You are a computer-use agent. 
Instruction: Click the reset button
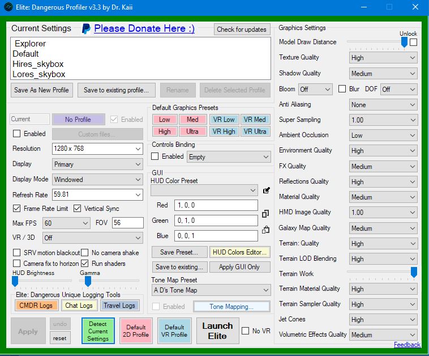pos(60,338)
